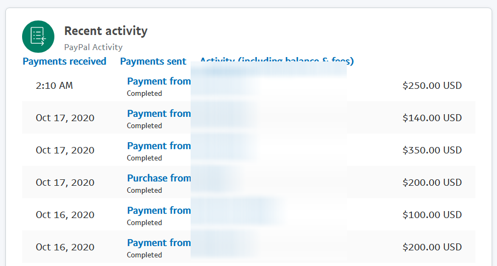Click the 2:10 AM timestamp

coord(54,86)
